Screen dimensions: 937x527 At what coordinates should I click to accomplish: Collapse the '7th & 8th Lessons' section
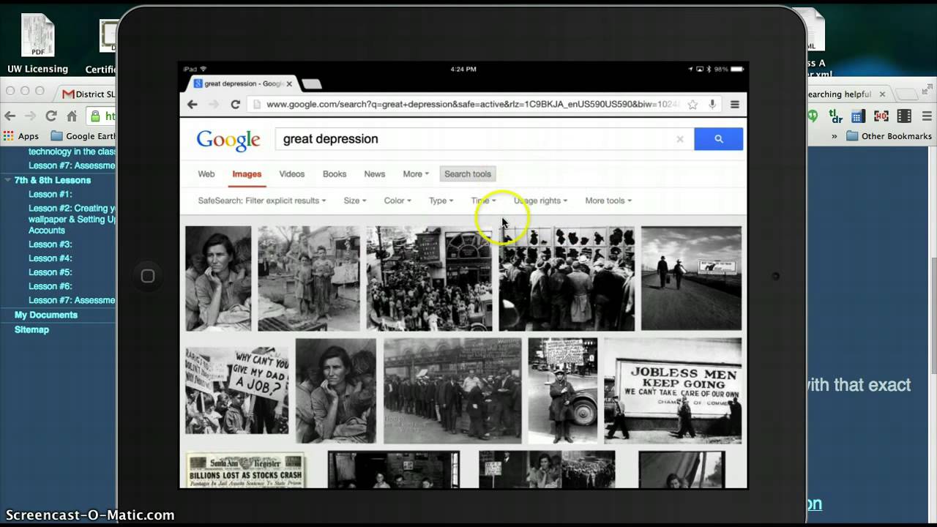pyautogui.click(x=8, y=180)
